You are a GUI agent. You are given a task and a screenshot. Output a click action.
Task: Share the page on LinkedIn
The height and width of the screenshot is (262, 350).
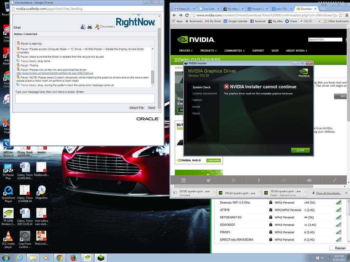click(183, 180)
